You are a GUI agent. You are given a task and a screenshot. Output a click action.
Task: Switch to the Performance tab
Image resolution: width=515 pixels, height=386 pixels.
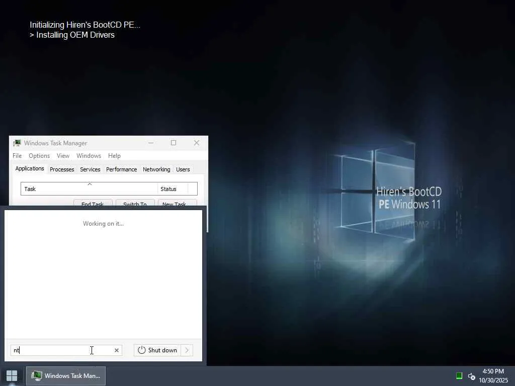pyautogui.click(x=121, y=169)
